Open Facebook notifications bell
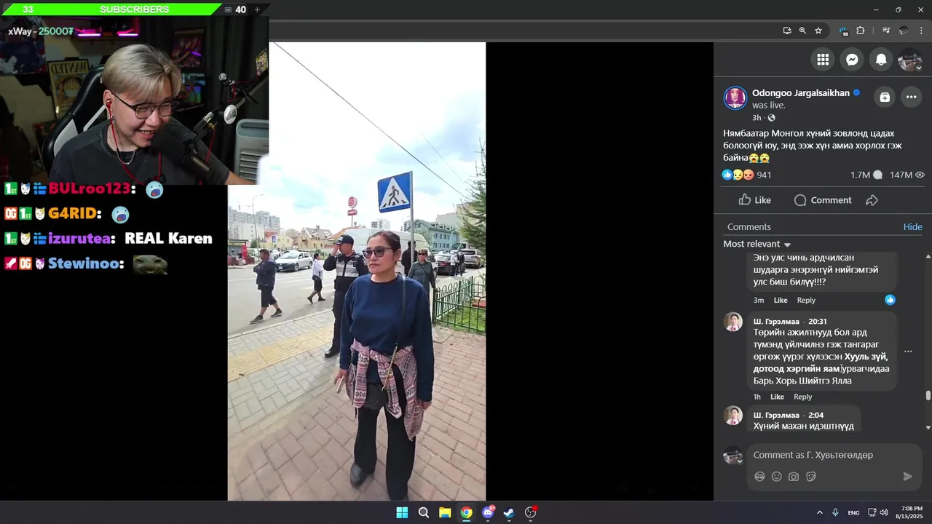 click(x=881, y=60)
